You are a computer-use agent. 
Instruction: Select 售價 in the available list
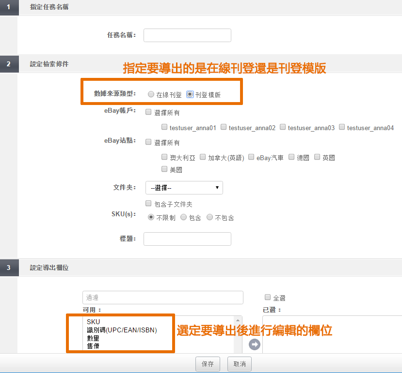93,346
